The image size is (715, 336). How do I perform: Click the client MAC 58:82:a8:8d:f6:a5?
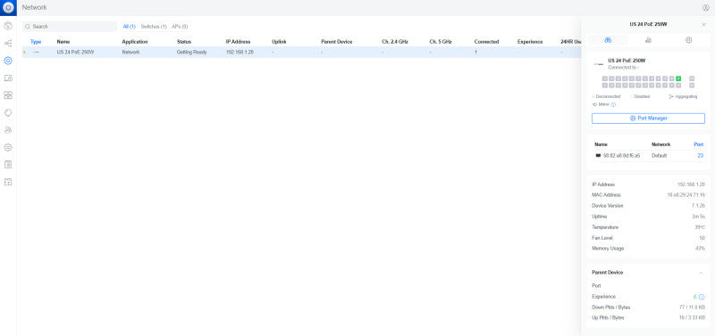(x=621, y=155)
